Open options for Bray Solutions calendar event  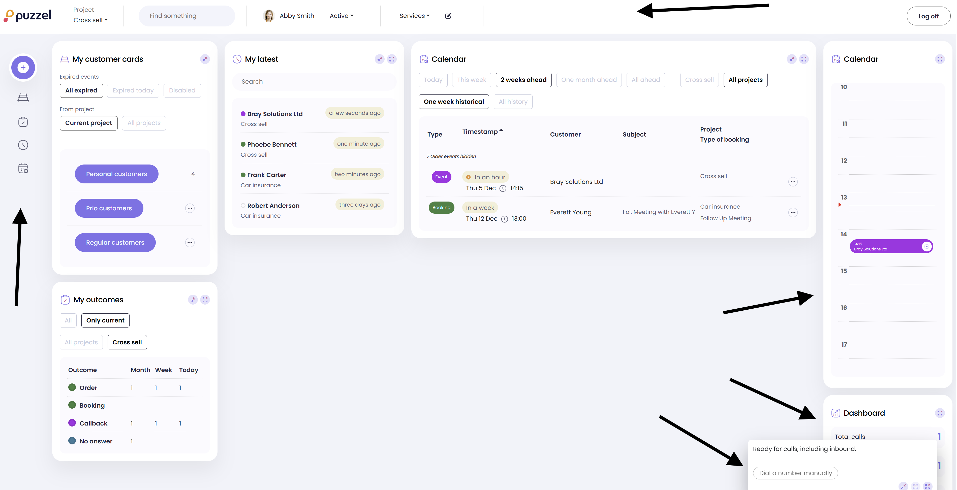click(793, 182)
